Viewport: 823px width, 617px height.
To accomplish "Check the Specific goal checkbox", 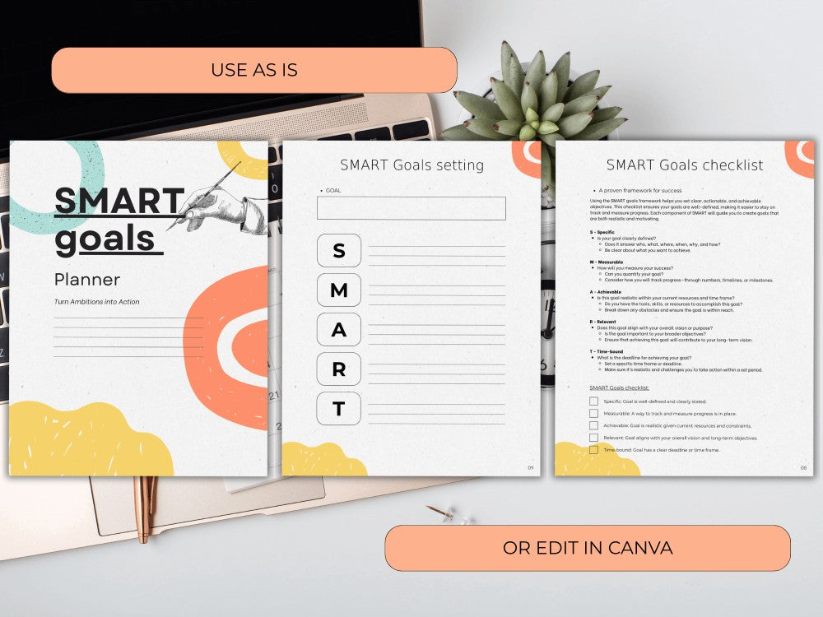I will 594,401.
